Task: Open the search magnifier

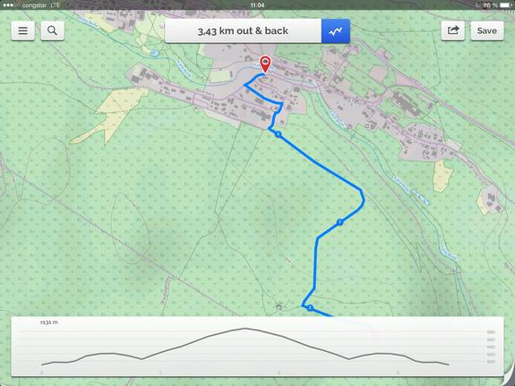Action: click(52, 30)
